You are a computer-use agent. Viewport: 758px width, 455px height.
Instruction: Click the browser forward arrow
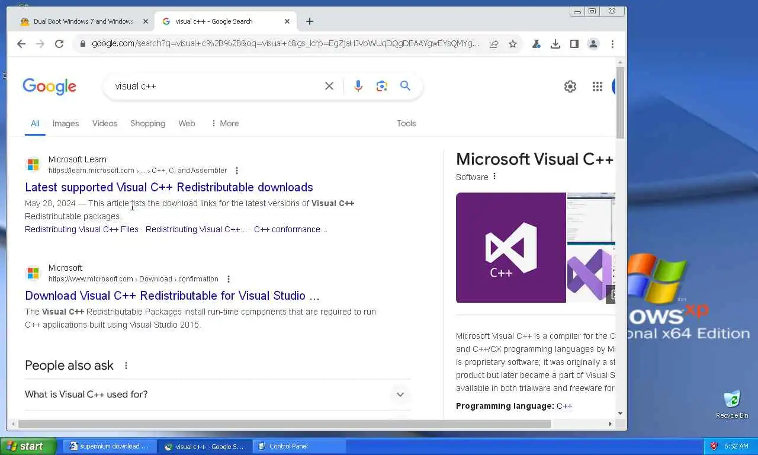(x=40, y=44)
